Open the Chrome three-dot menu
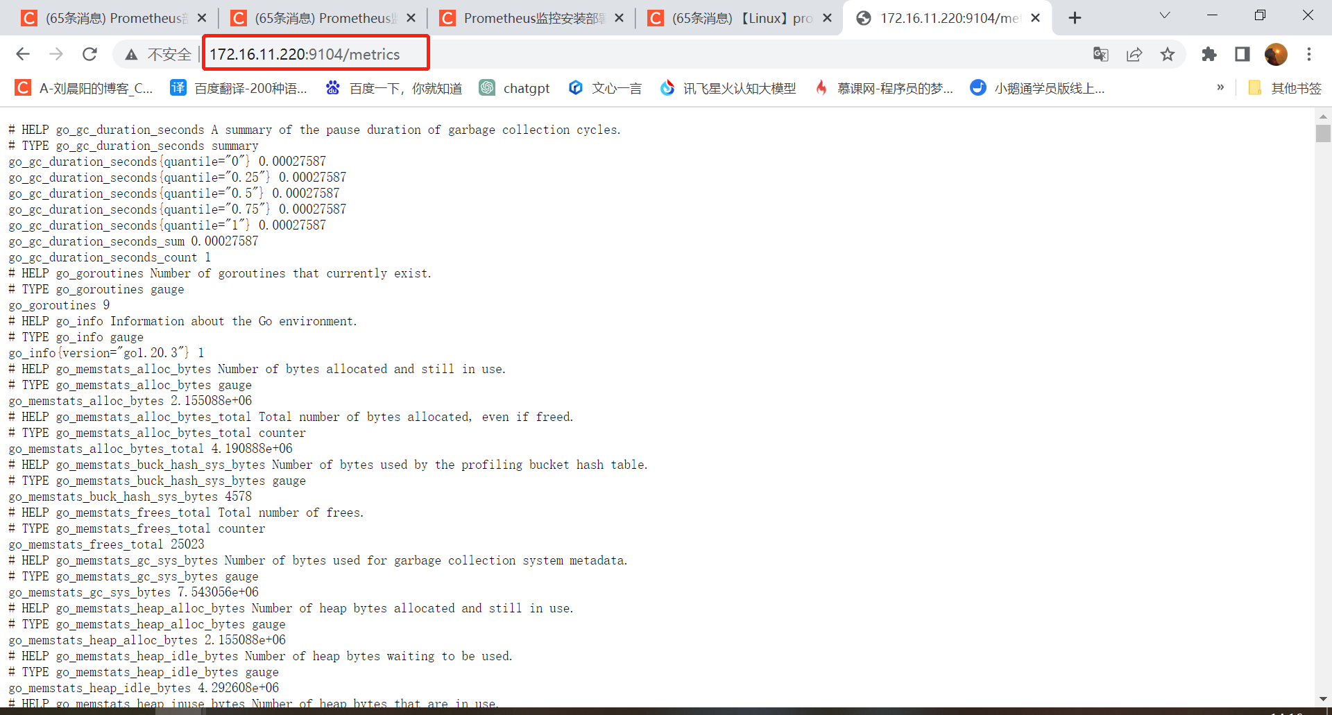Screen dimensions: 1332x715 point(1309,54)
